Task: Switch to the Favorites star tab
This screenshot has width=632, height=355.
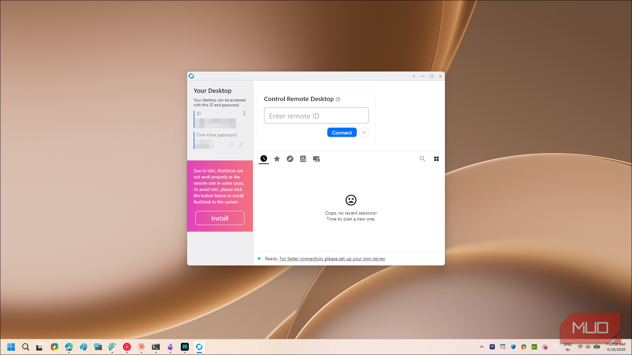Action: pos(277,159)
